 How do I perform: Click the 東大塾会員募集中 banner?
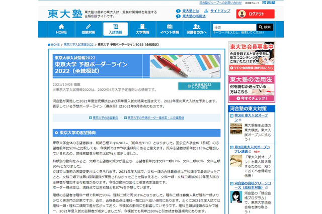click(x=252, y=57)
